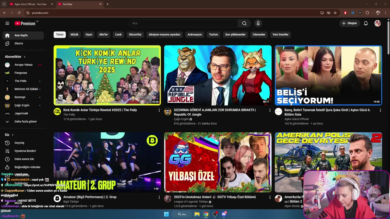Open Chrome extensions puzzle icon

pos(367,13)
